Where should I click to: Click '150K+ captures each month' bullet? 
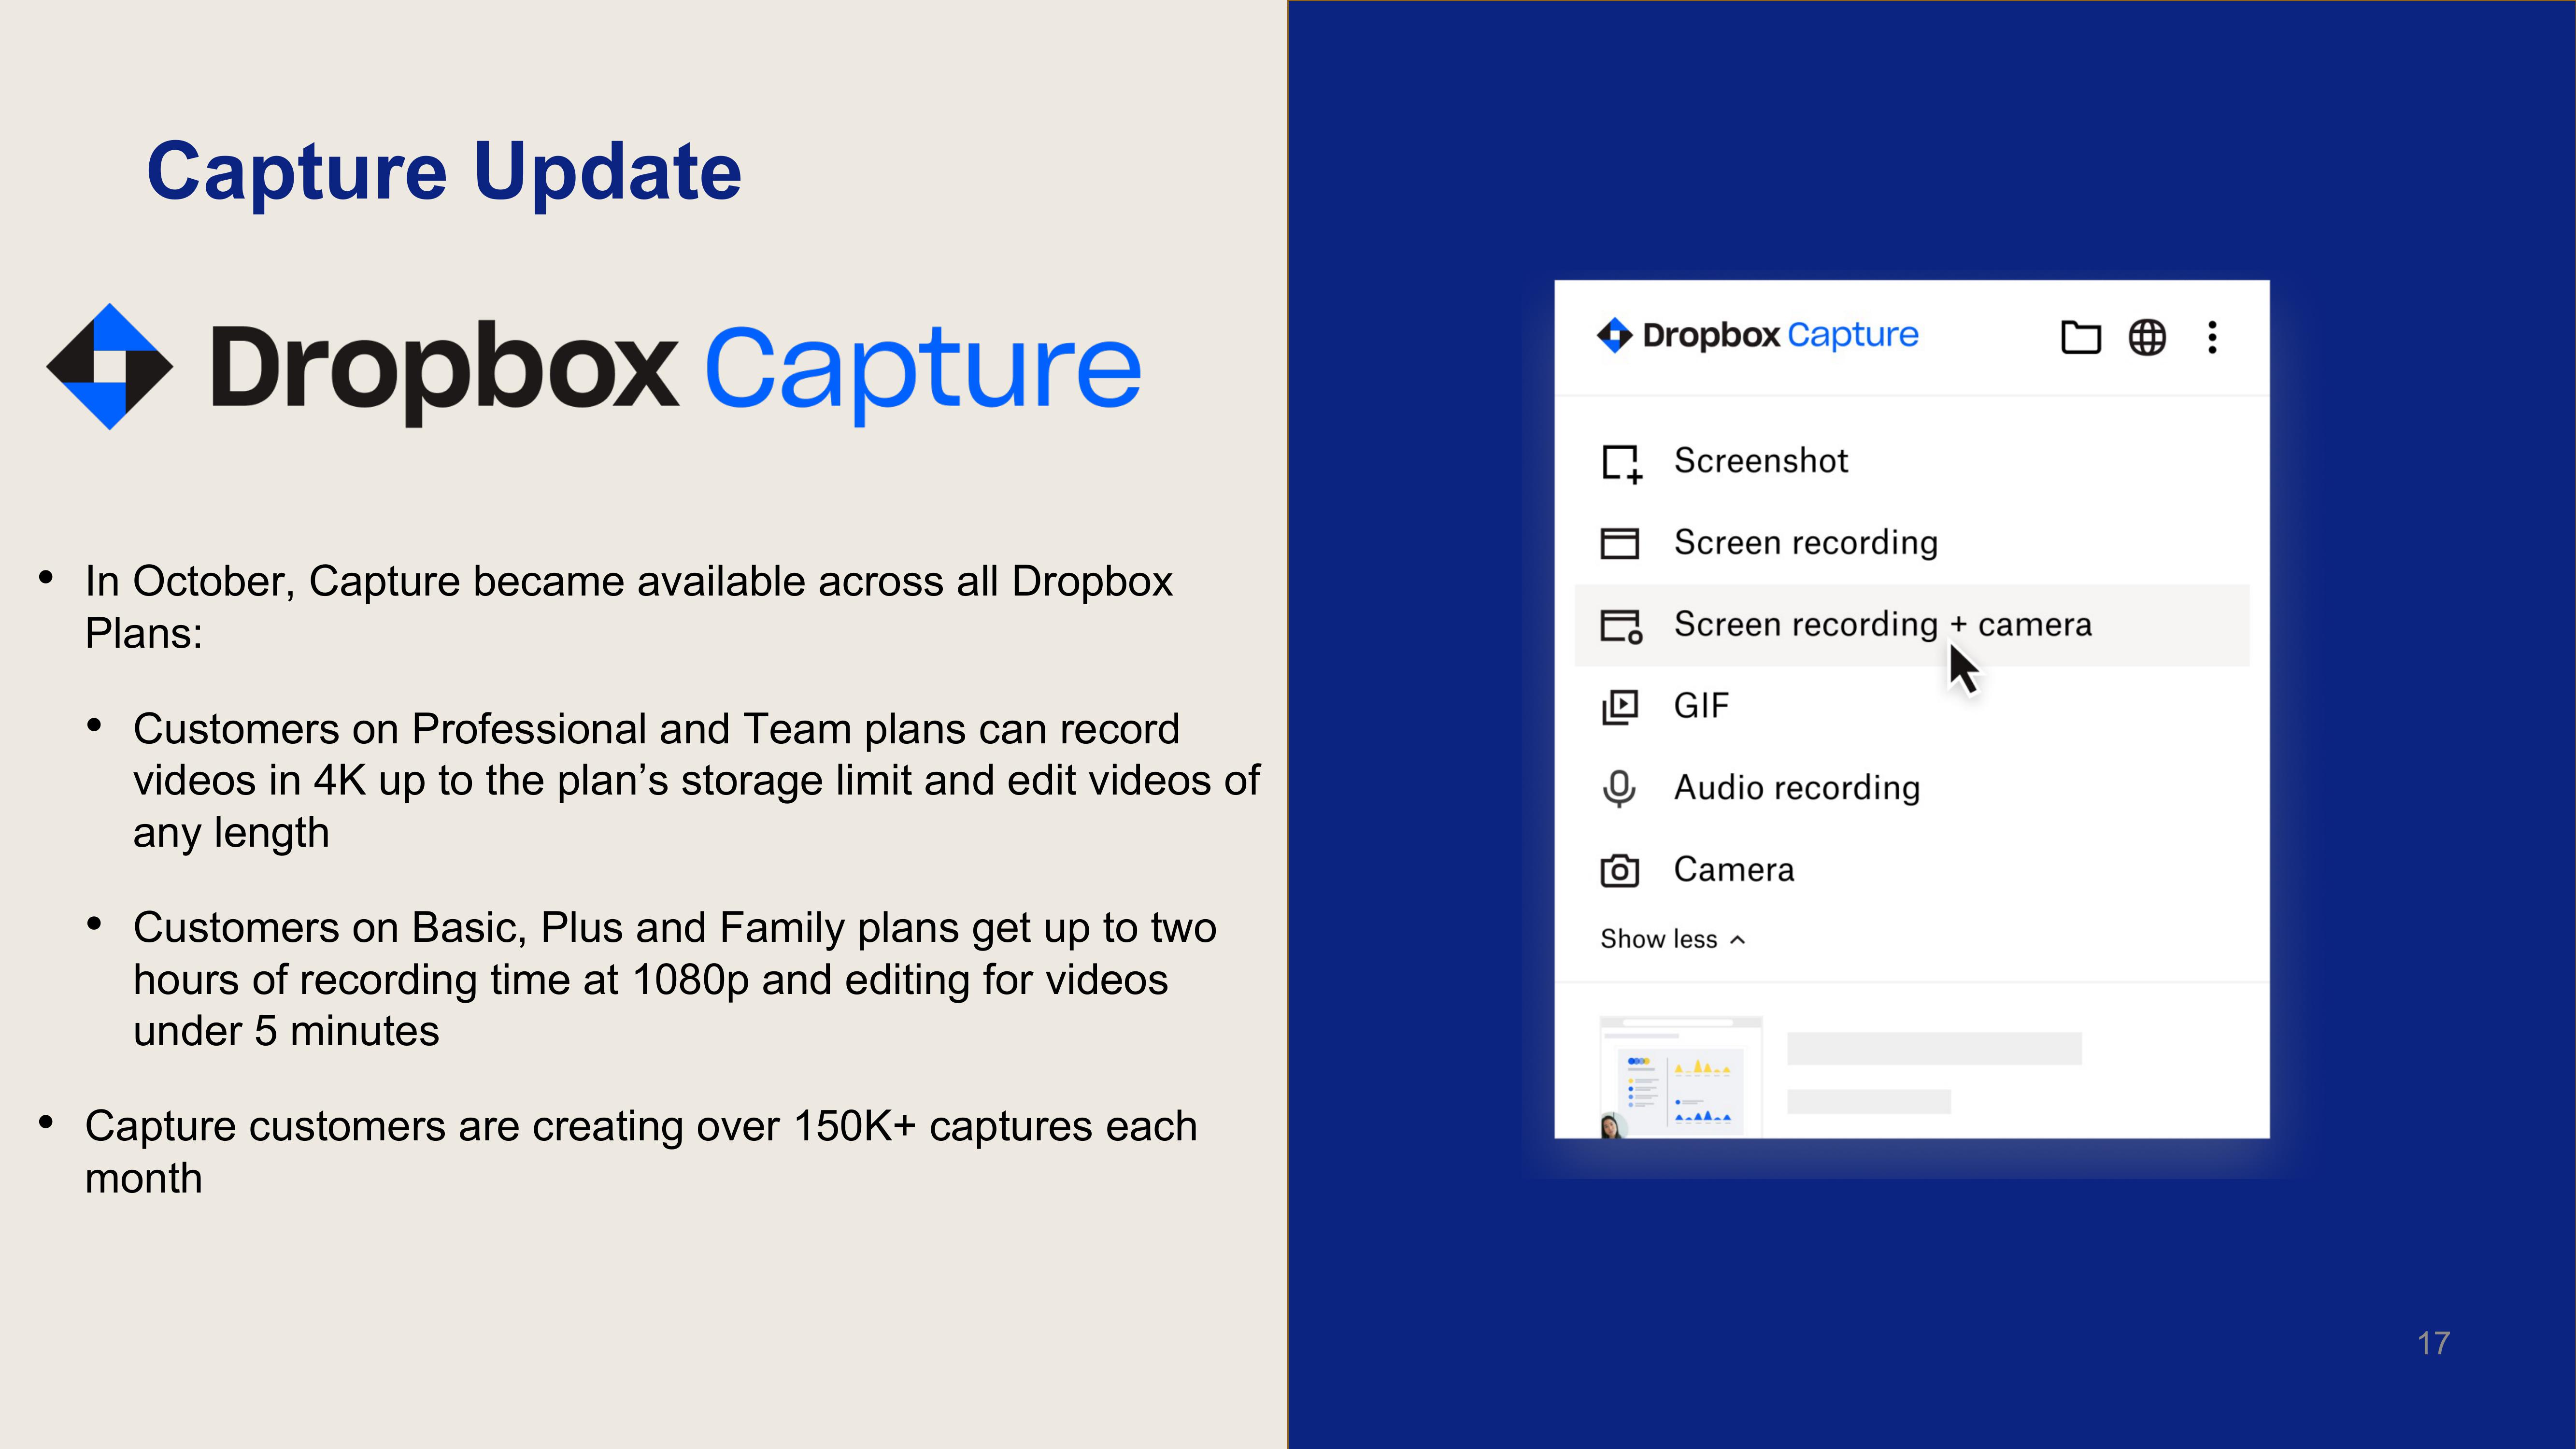coord(641,1152)
